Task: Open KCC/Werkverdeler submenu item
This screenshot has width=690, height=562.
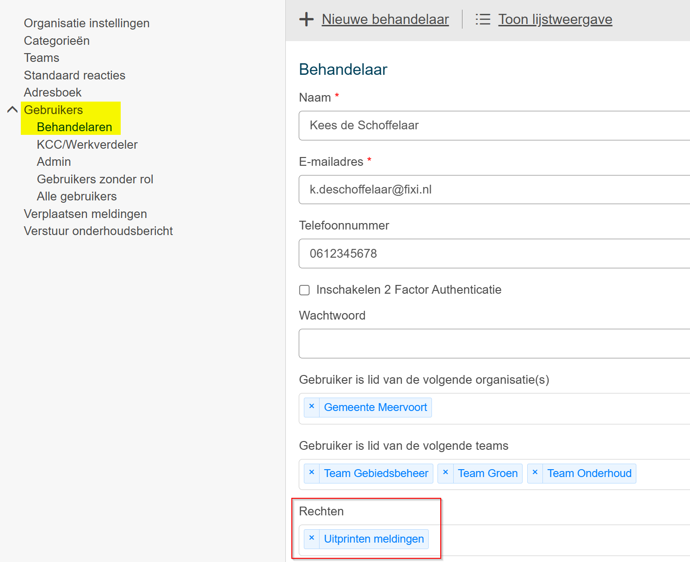Action: click(87, 145)
